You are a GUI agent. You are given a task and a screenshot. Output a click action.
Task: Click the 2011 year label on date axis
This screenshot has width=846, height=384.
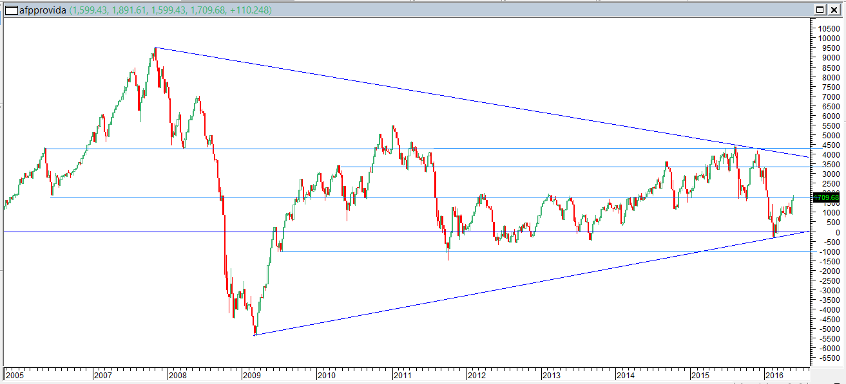click(402, 374)
